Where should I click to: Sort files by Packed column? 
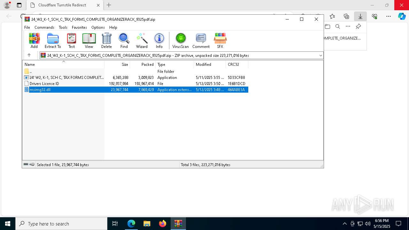coord(143,64)
